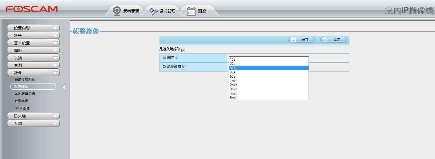Choose 2min in the dropdown list
The width and height of the screenshot is (435, 159).
(269, 85)
